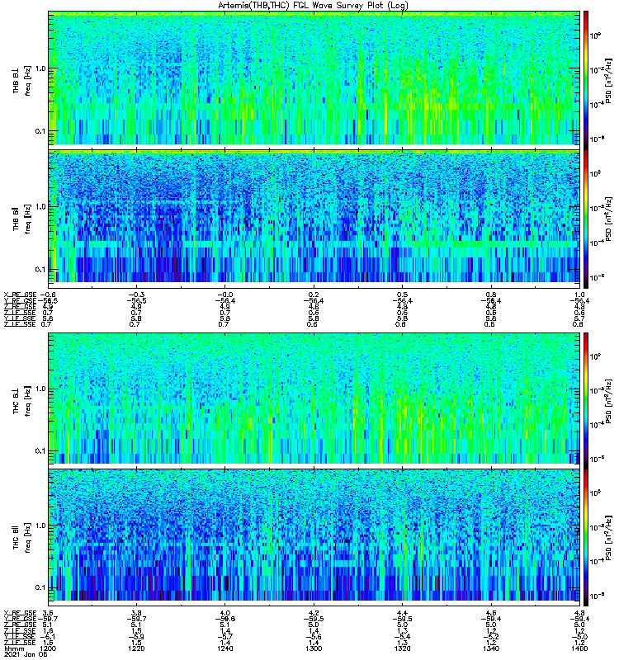Click the THC X_RE_GSE value "3.8"

[x=136, y=613]
